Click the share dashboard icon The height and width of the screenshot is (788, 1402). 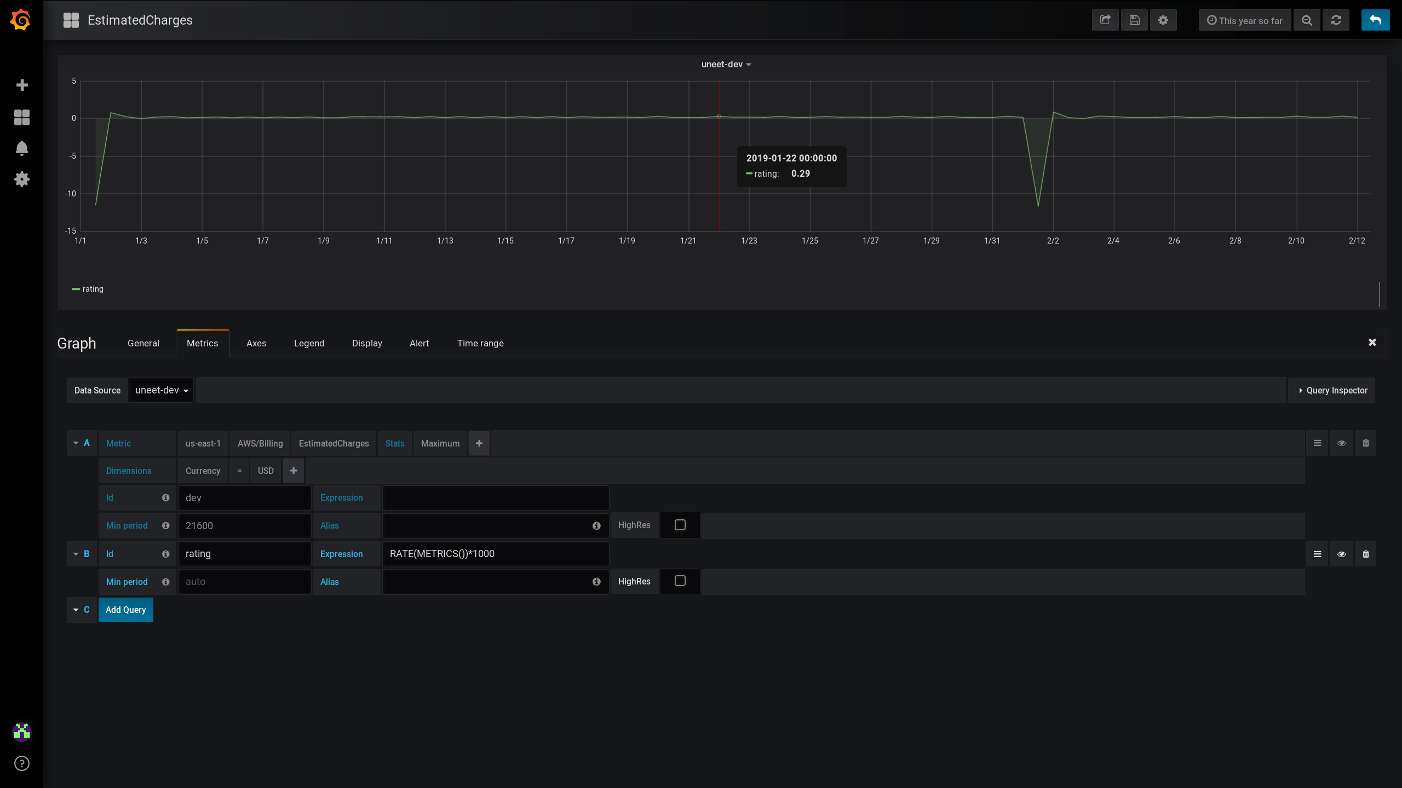[1105, 20]
